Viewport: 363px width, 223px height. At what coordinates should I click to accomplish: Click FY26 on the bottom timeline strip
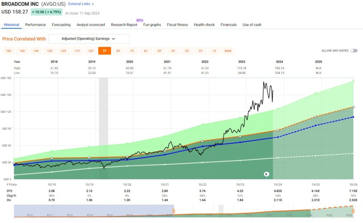coord(350,215)
